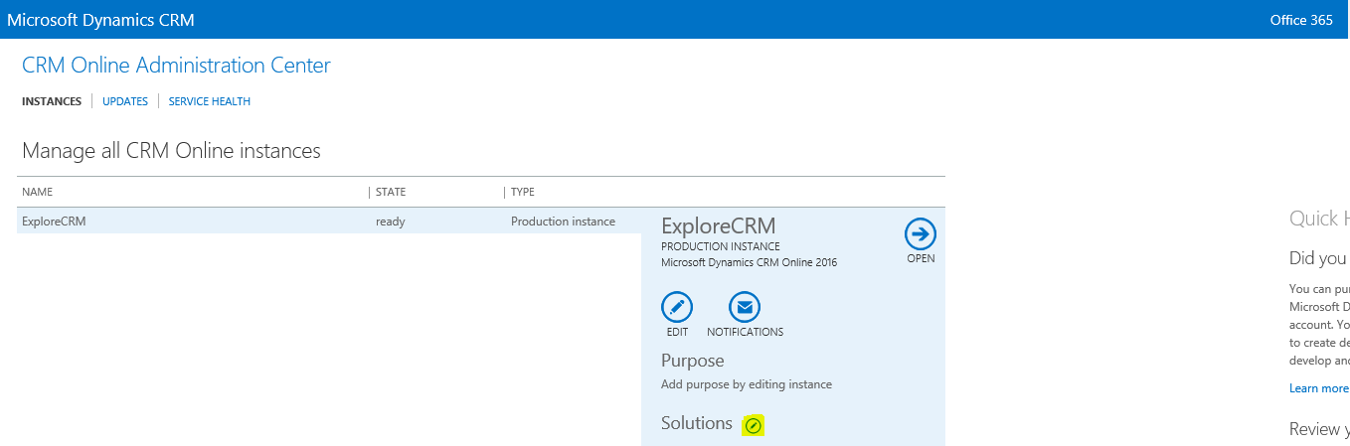Click the Microsoft Dynamics CRM header title
Screen dimensions: 1350x446
(100, 20)
